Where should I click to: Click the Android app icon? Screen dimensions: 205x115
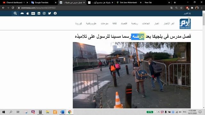point(22,13)
